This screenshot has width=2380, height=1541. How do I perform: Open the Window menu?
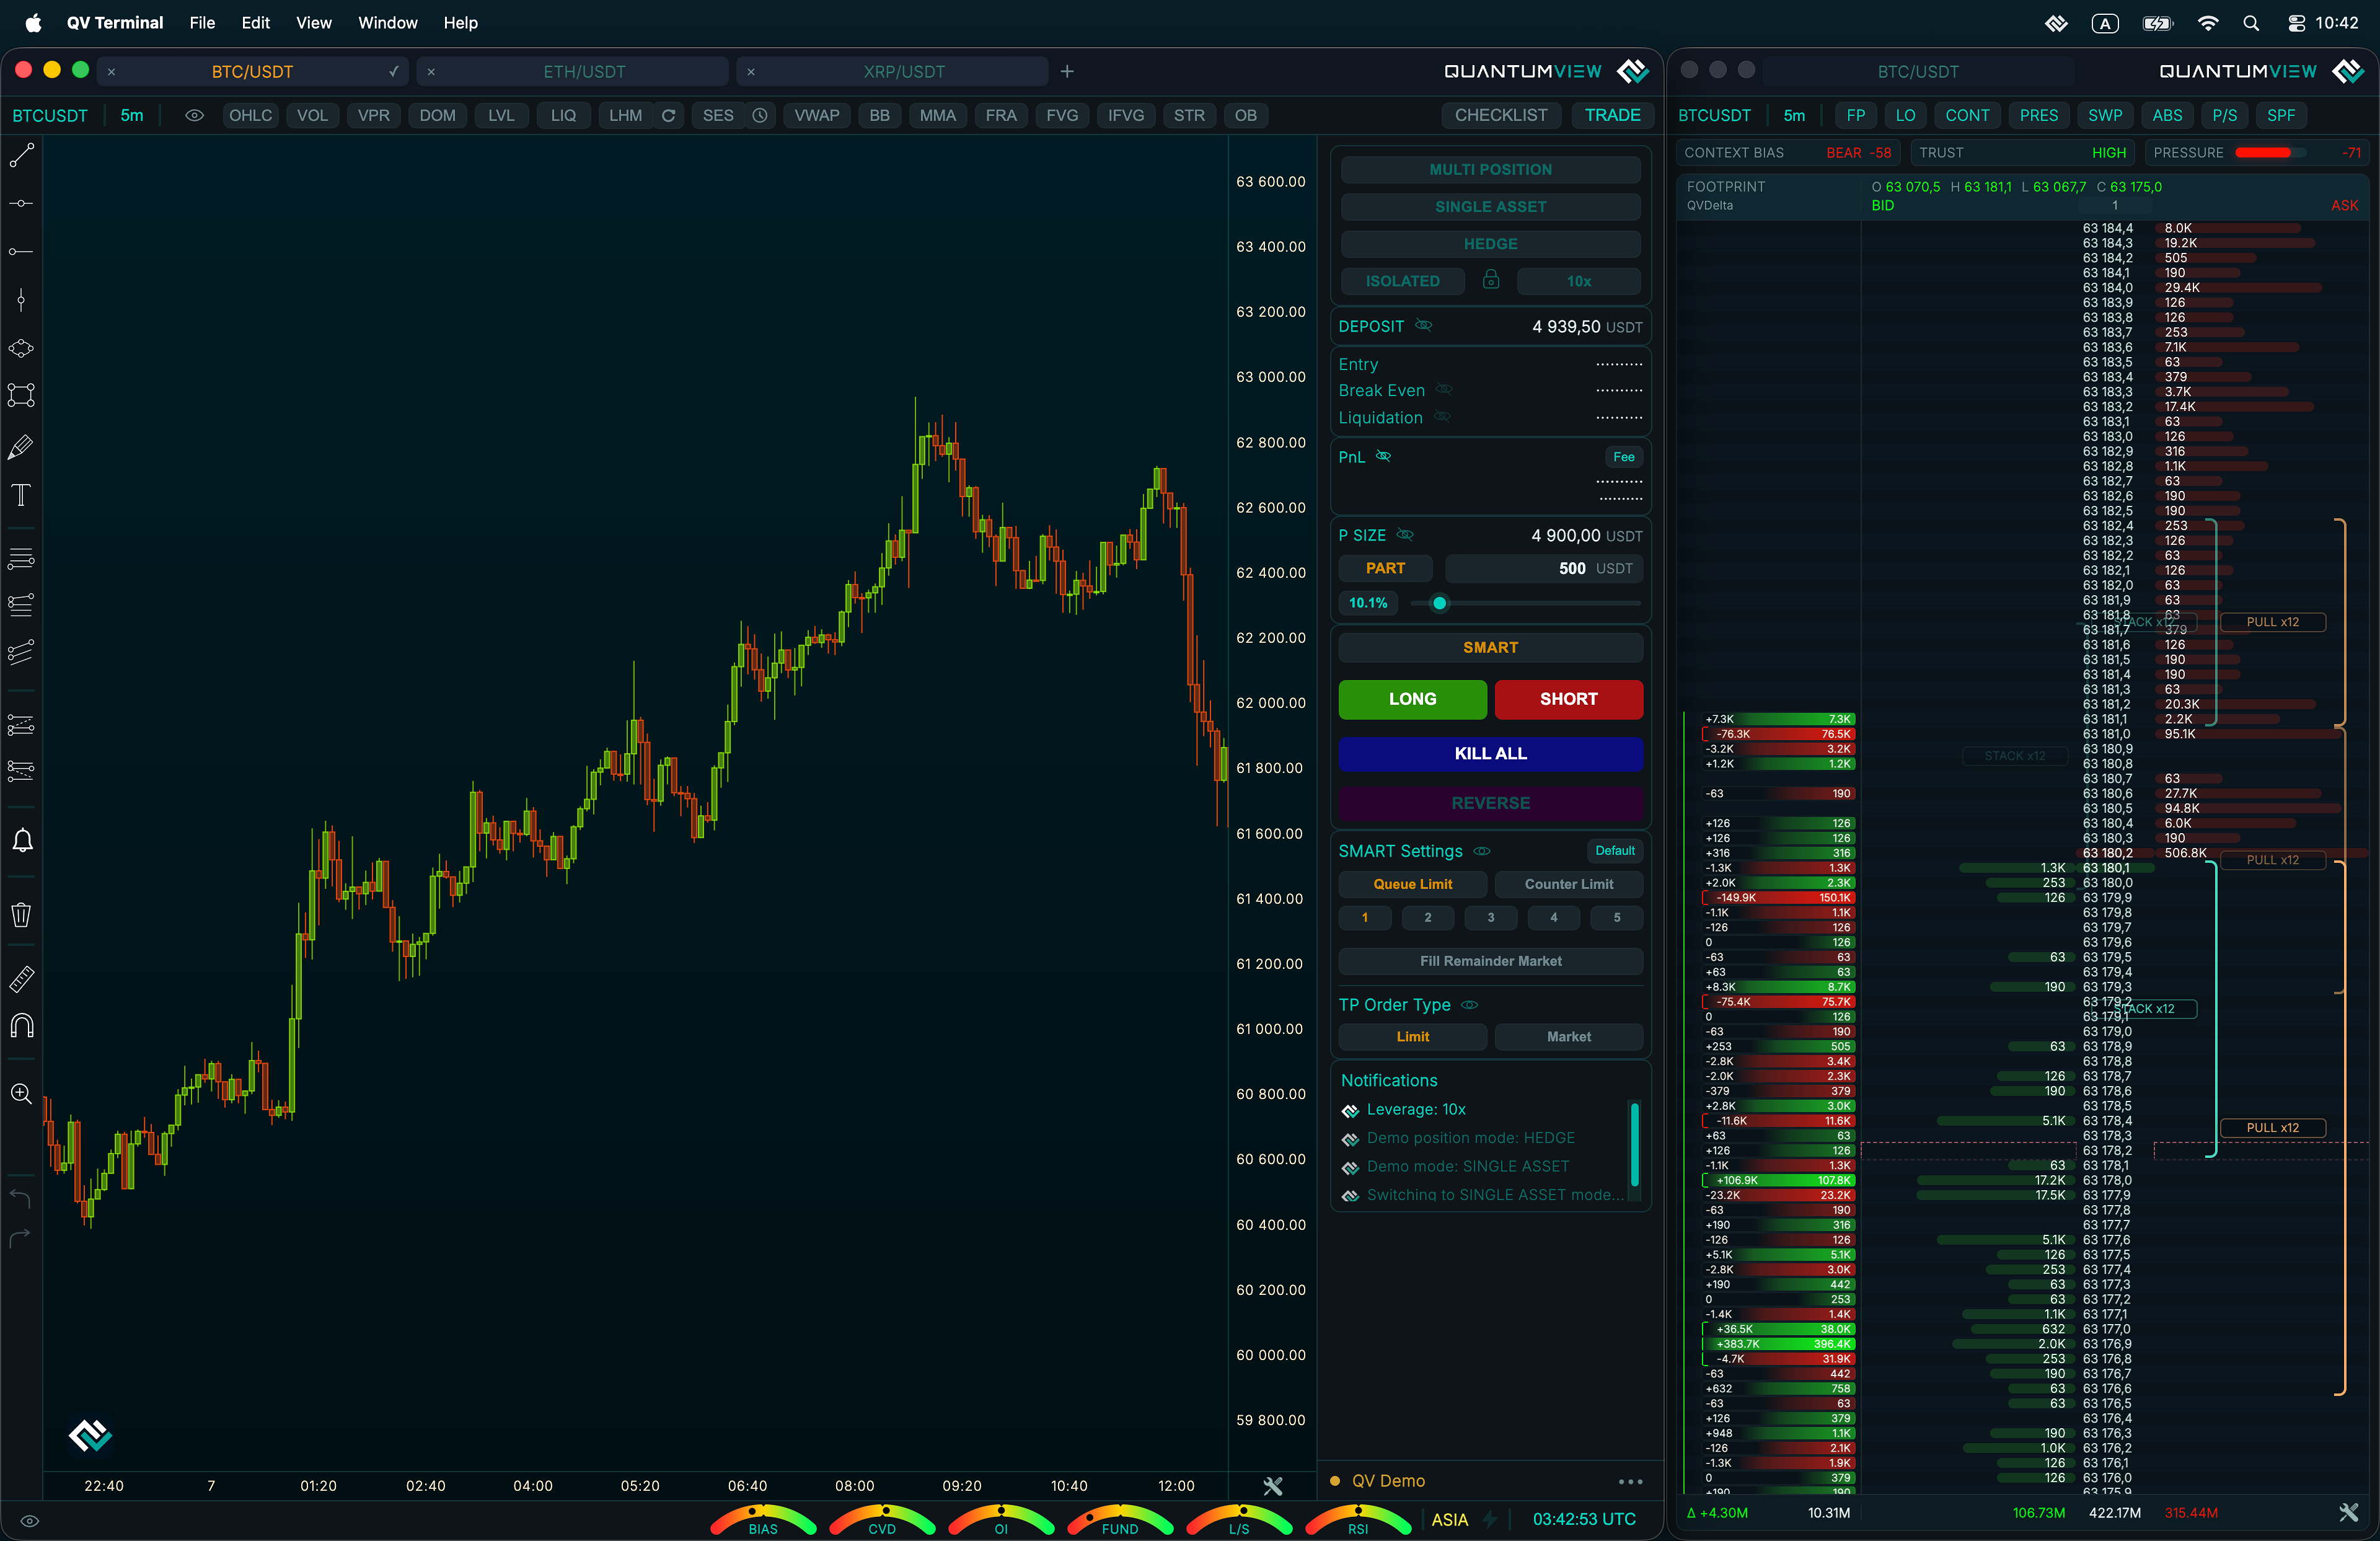point(387,23)
